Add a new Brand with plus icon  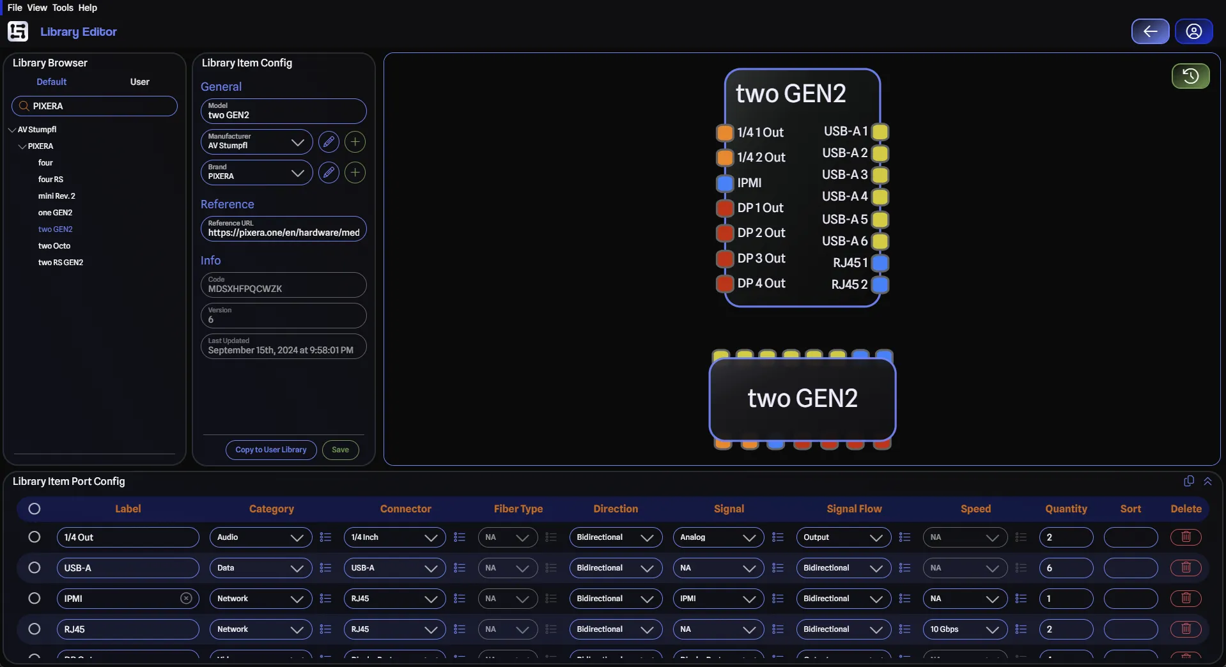click(355, 172)
